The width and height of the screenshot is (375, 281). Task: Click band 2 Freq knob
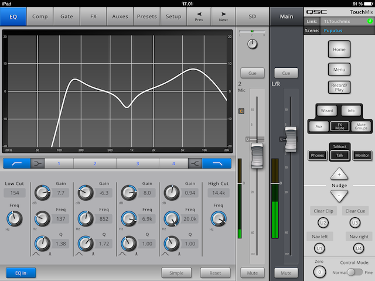tap(86, 218)
